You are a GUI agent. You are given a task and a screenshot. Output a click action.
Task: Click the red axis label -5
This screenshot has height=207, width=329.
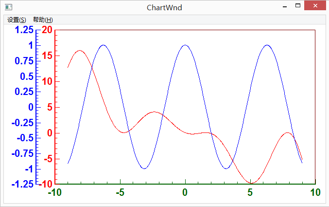[x=48, y=159]
